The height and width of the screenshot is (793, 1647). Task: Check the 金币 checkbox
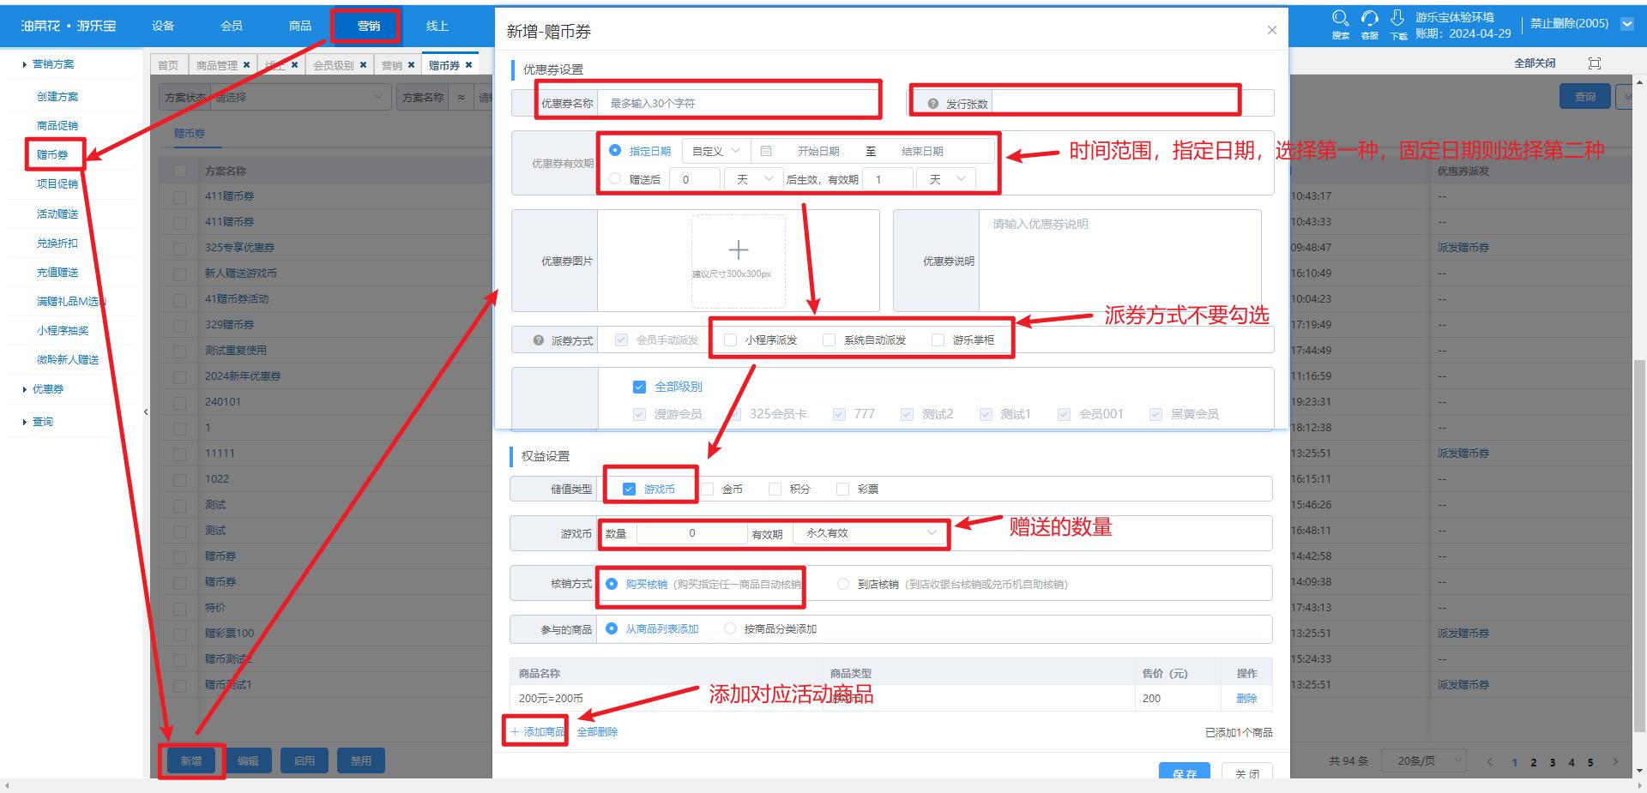(708, 489)
